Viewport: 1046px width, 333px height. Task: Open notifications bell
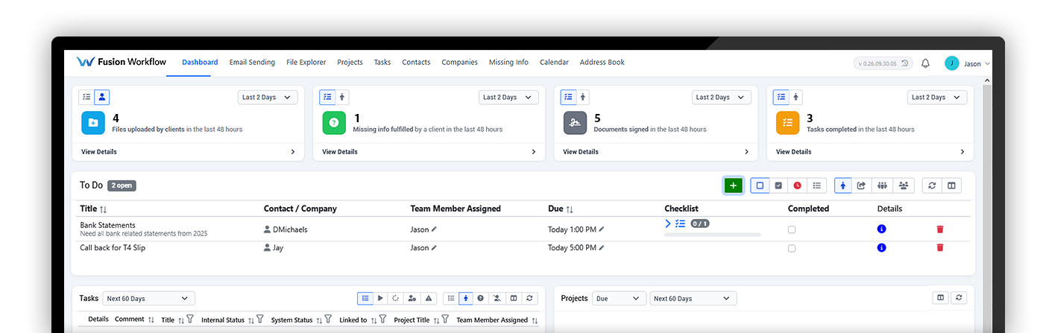click(925, 63)
